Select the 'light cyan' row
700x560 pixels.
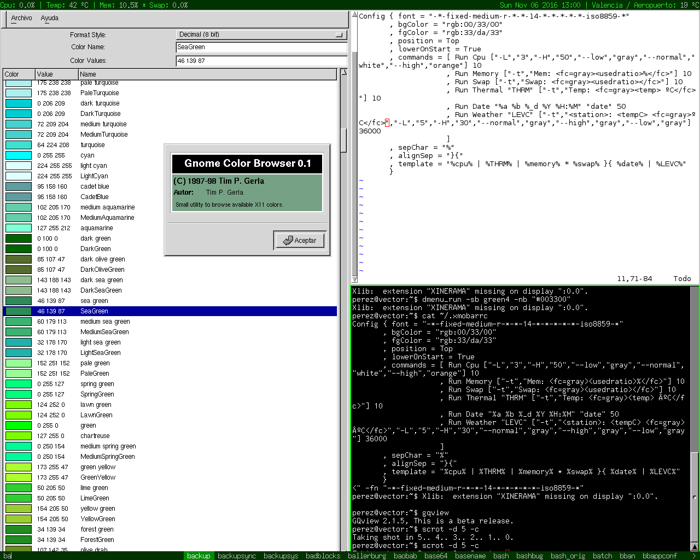[170, 166]
